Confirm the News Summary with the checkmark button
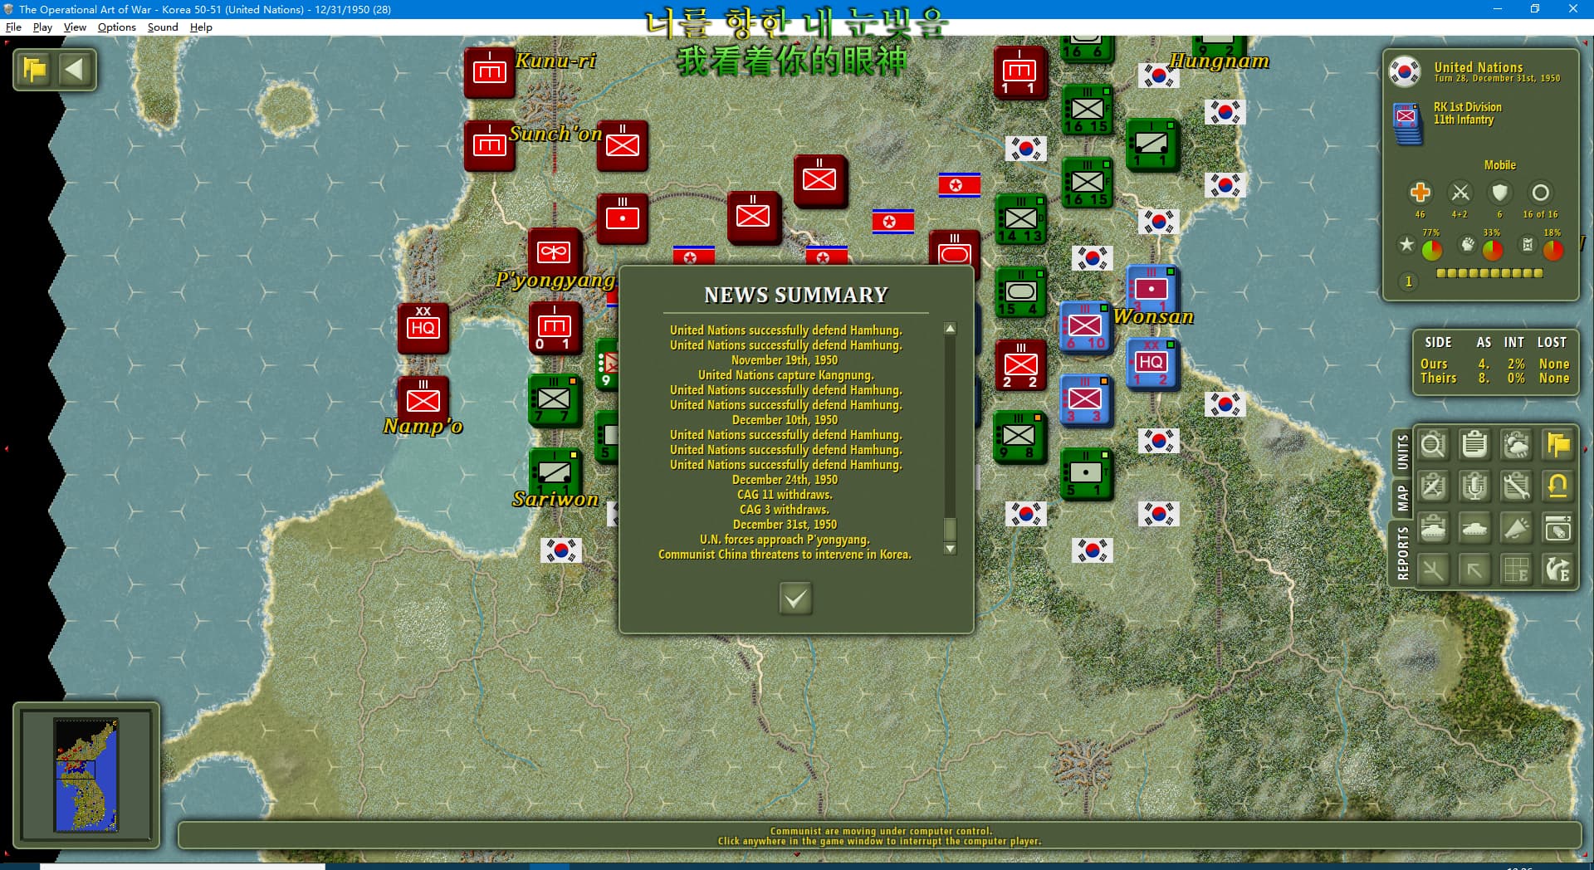This screenshot has height=870, width=1594. pos(795,598)
